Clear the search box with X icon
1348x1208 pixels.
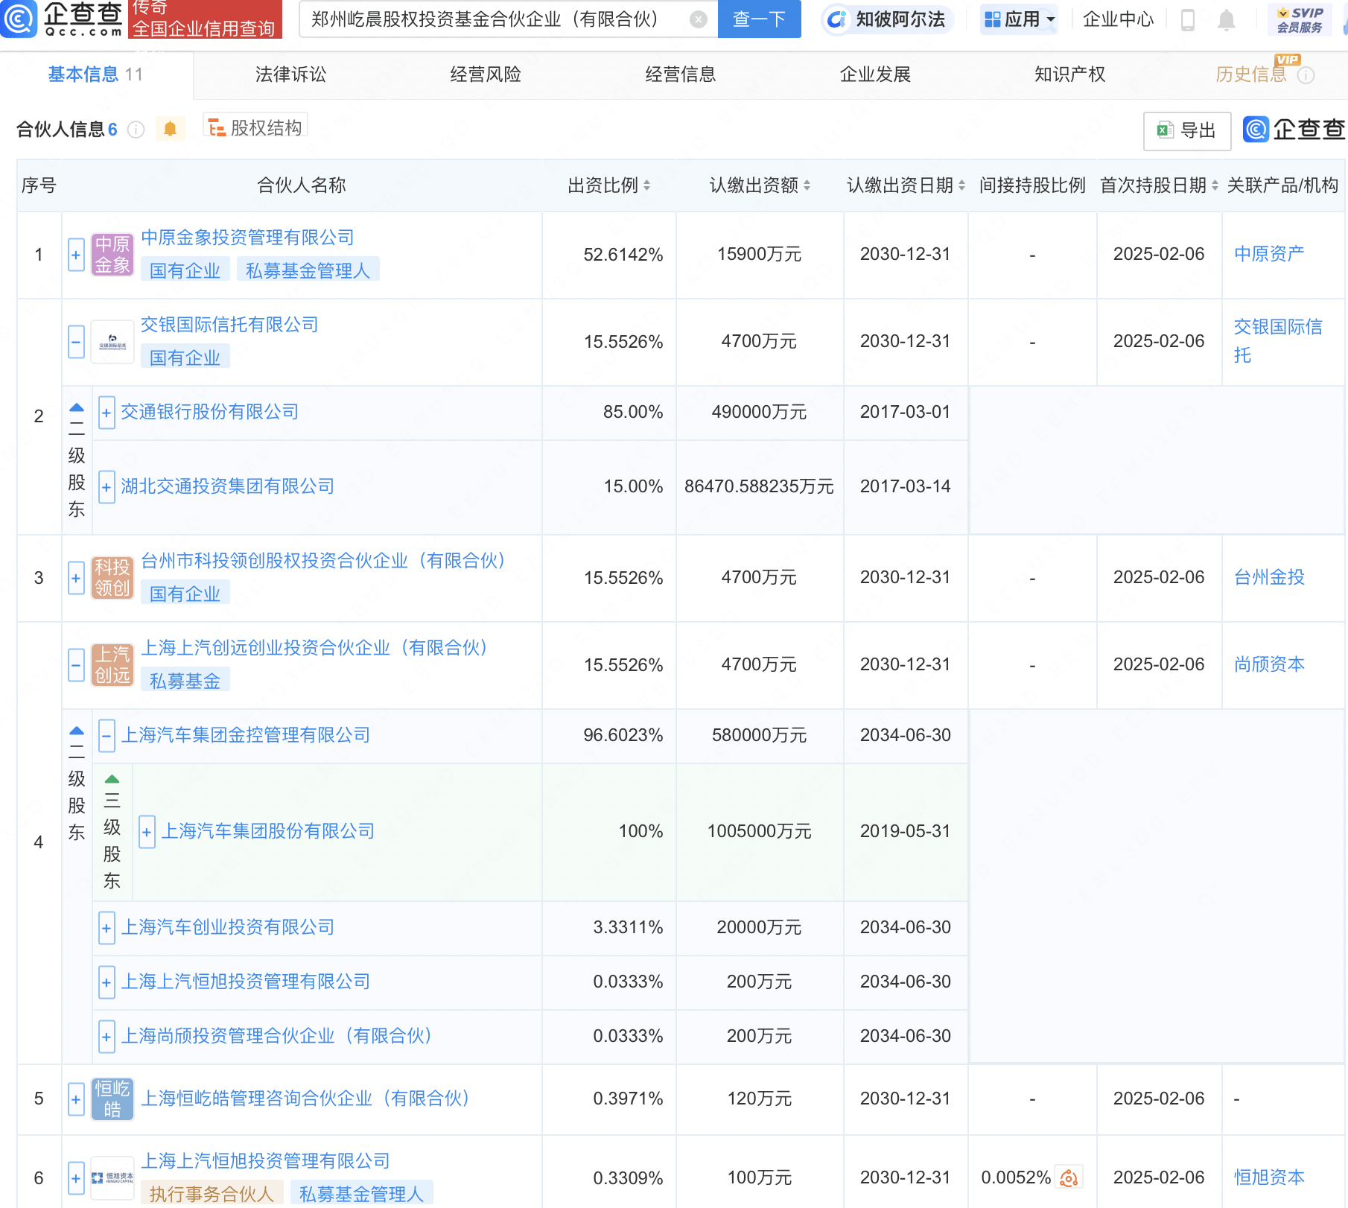(x=698, y=19)
